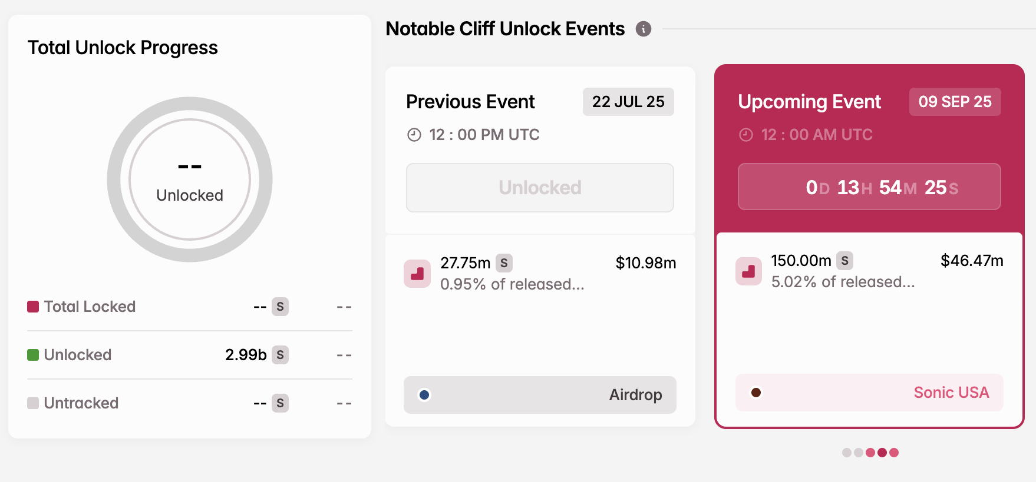Click the S token badge in Unlocked row
This screenshot has height=482, width=1036.
[x=281, y=355]
